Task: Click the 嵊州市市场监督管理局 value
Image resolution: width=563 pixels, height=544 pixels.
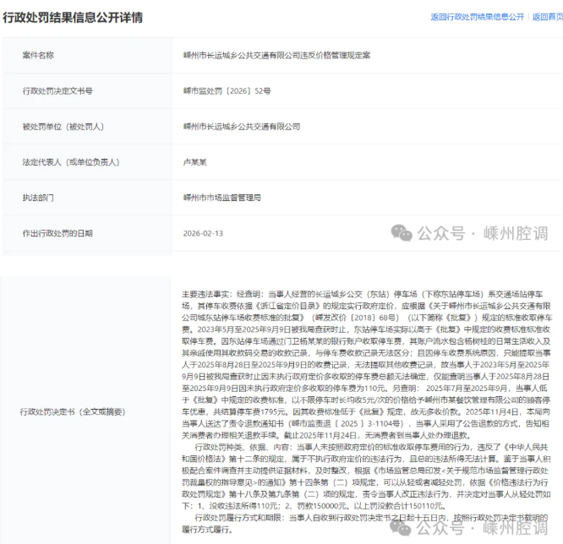Action: tap(222, 197)
